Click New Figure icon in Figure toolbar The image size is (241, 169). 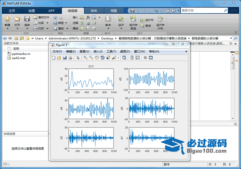53,58
